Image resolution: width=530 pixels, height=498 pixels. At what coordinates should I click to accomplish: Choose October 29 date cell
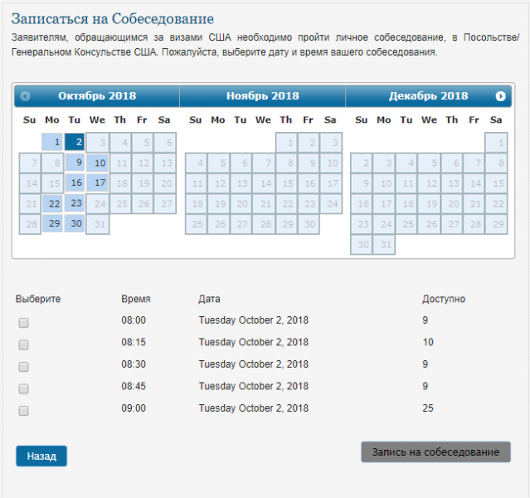[52, 223]
